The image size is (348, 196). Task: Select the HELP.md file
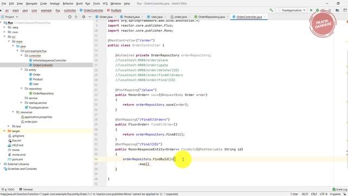[17, 145]
